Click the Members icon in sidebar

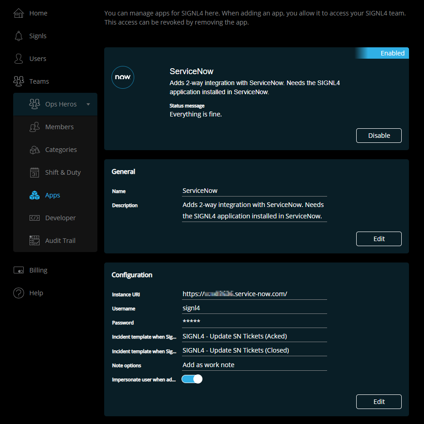pos(34,127)
